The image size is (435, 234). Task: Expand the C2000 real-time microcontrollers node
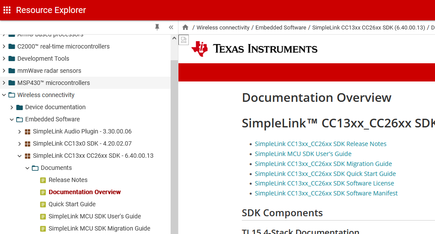[4, 46]
